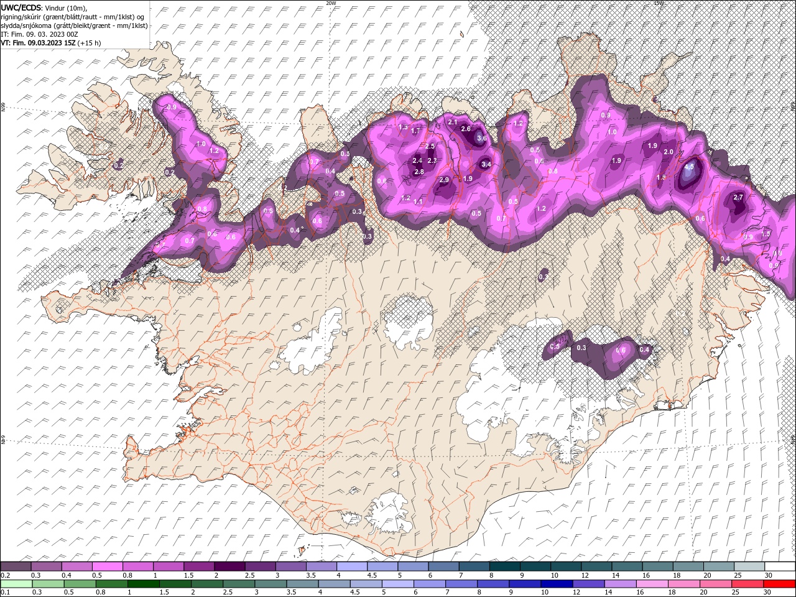Click the pale grey top-row swatch labeled 25
The image size is (796, 597).
(x=749, y=567)
